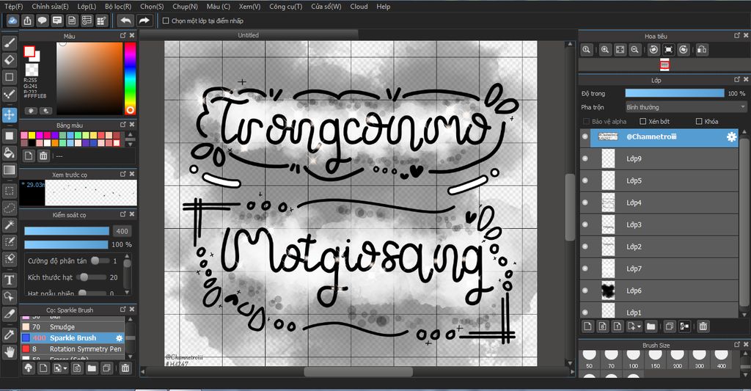
Task: Choose brush size preset 150
Action: (x=655, y=359)
